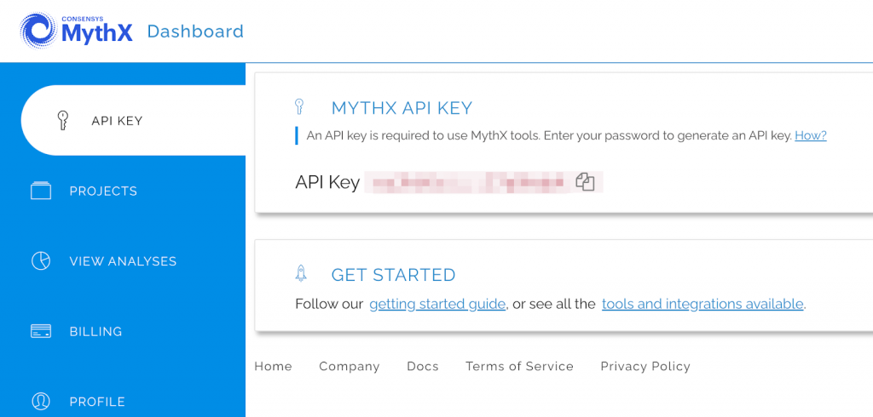Copy the API key with the copy icon
The height and width of the screenshot is (417, 873).
point(585,182)
